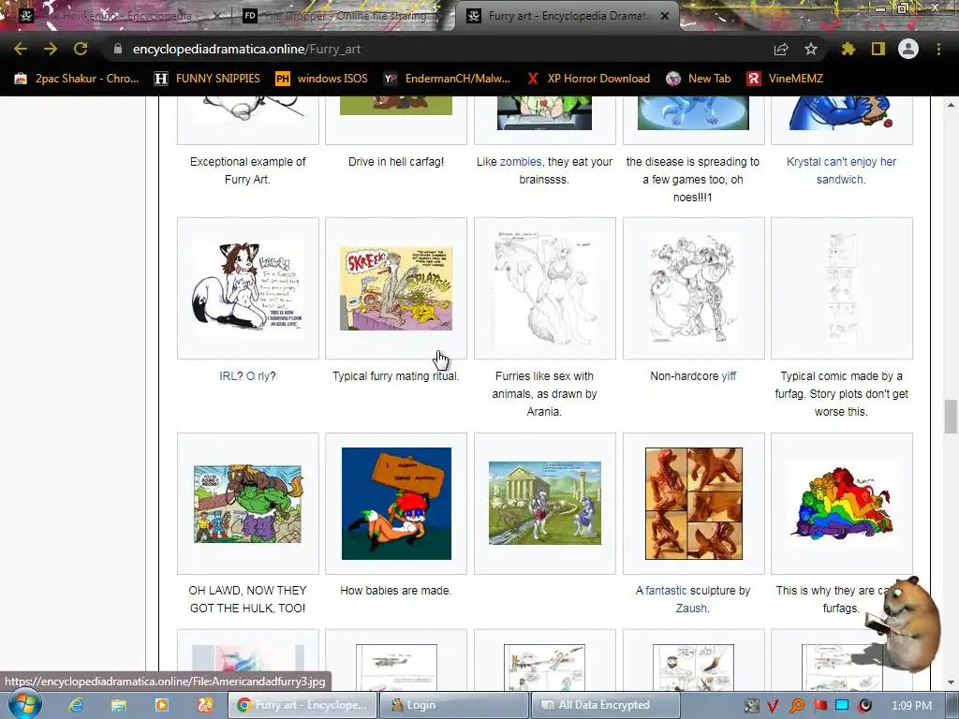
Task: Click the first tray icon left of red V
Action: tap(751, 706)
